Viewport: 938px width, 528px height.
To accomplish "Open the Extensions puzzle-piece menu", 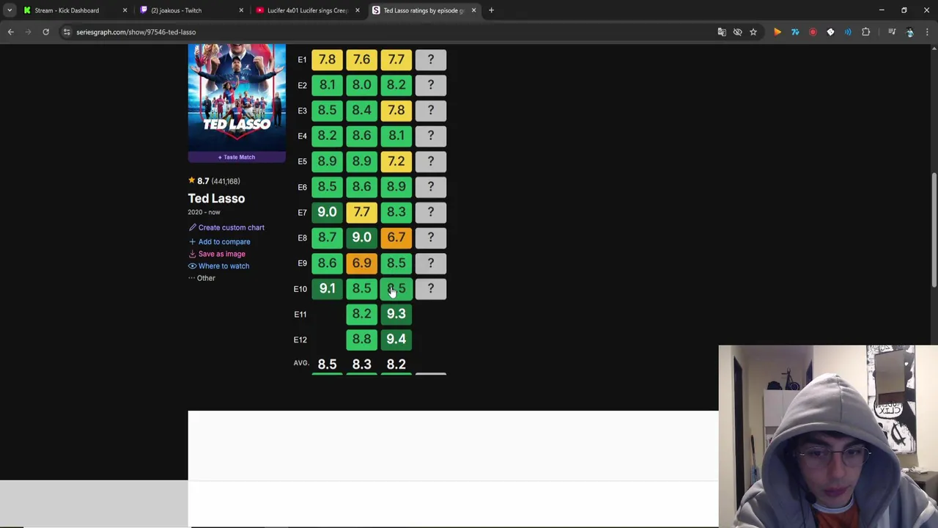I will pyautogui.click(x=866, y=32).
